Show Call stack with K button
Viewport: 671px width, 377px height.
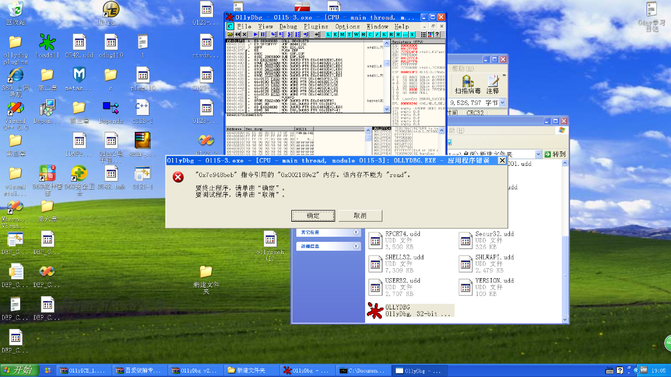(384, 35)
